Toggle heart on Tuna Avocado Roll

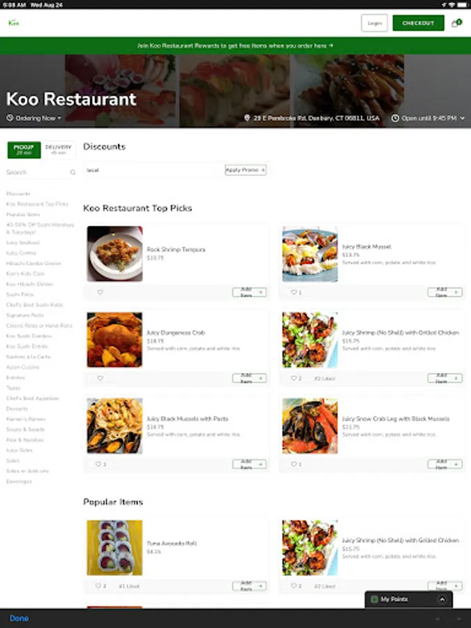pos(98,586)
